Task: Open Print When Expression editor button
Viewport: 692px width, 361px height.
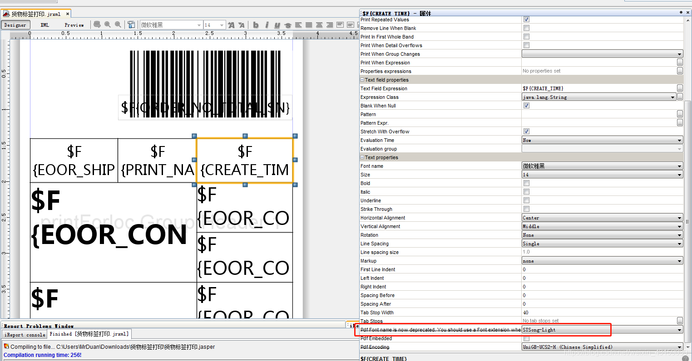Action: (680, 63)
